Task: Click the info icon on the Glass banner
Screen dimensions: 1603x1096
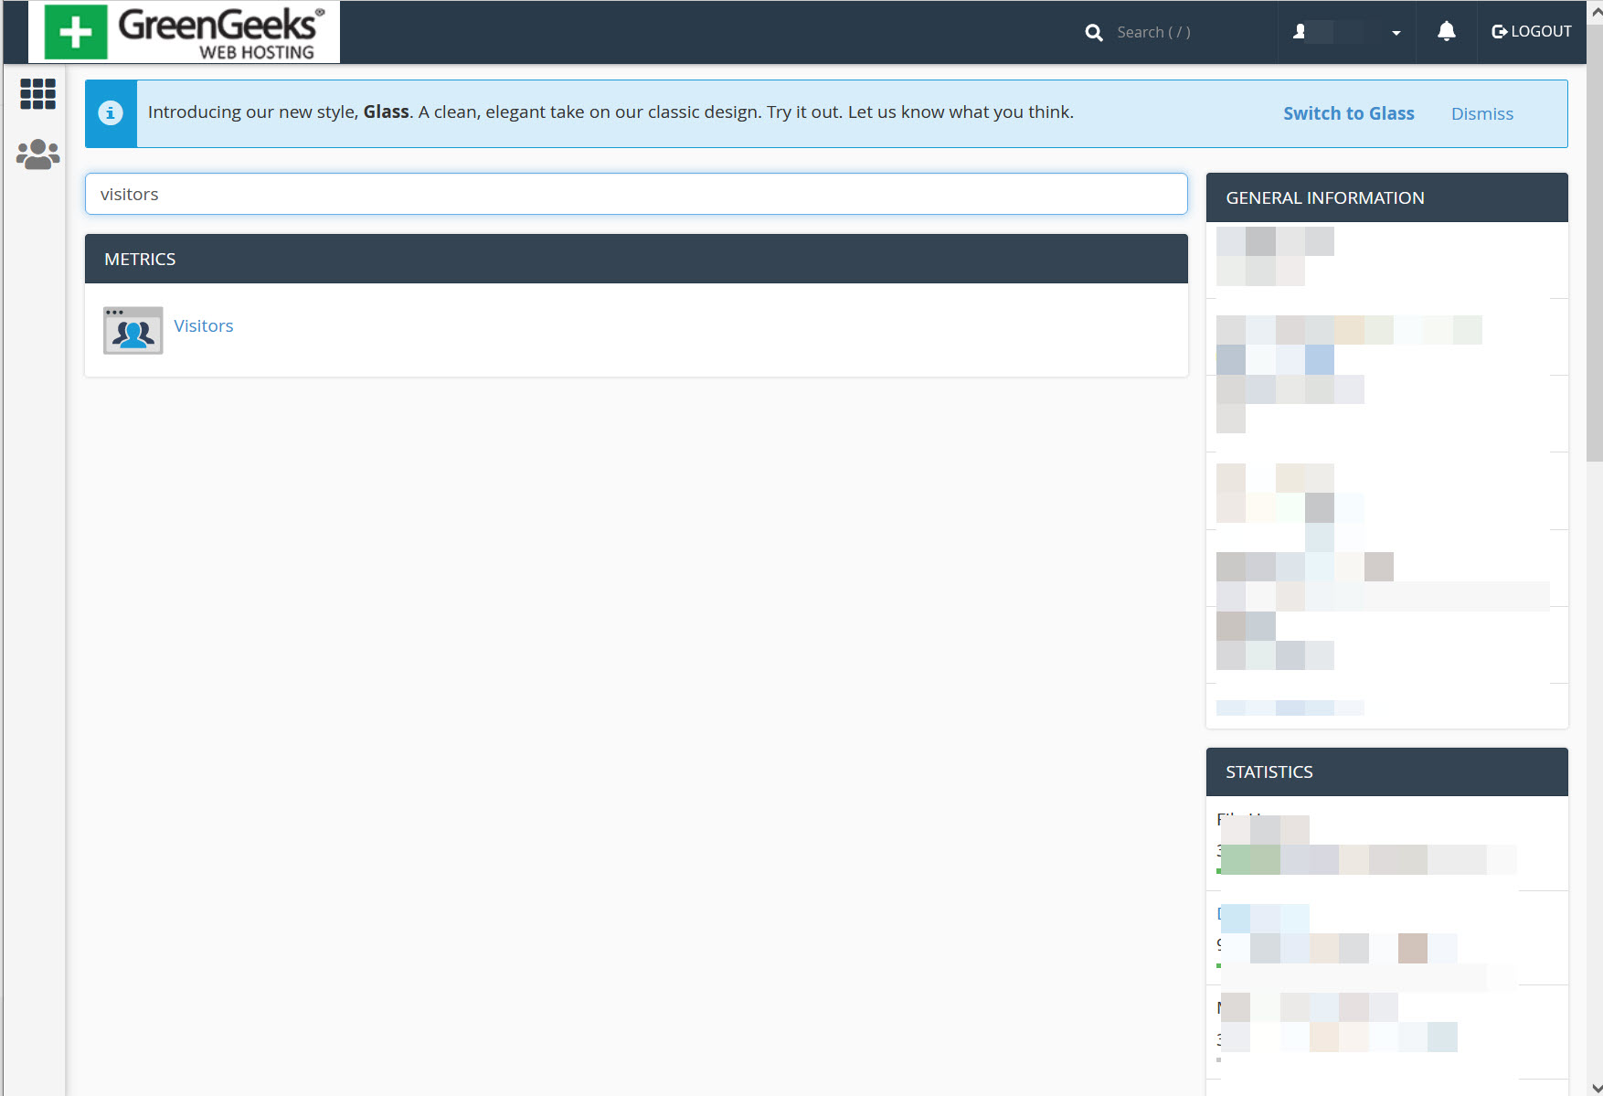Action: 111,112
